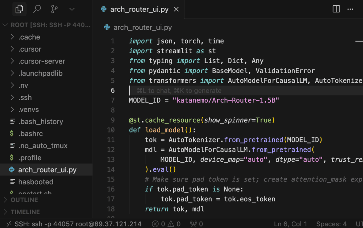Expand the OUTLINE section

[24, 200]
